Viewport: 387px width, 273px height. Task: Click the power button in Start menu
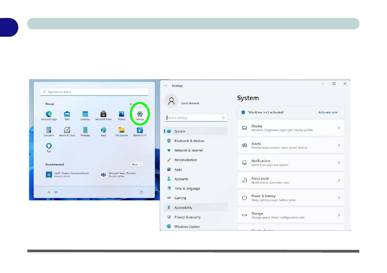coord(141,192)
